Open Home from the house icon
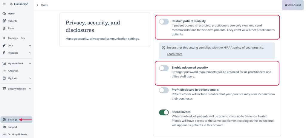The width and height of the screenshot is (306, 138). click(4, 14)
